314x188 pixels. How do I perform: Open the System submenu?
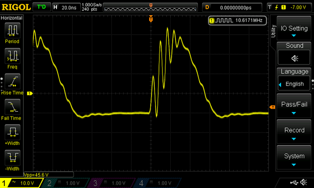(x=294, y=158)
